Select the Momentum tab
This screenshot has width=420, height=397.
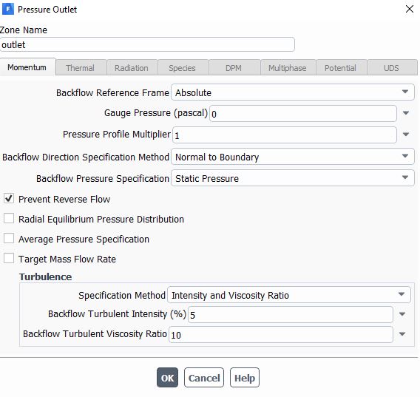[x=27, y=67]
